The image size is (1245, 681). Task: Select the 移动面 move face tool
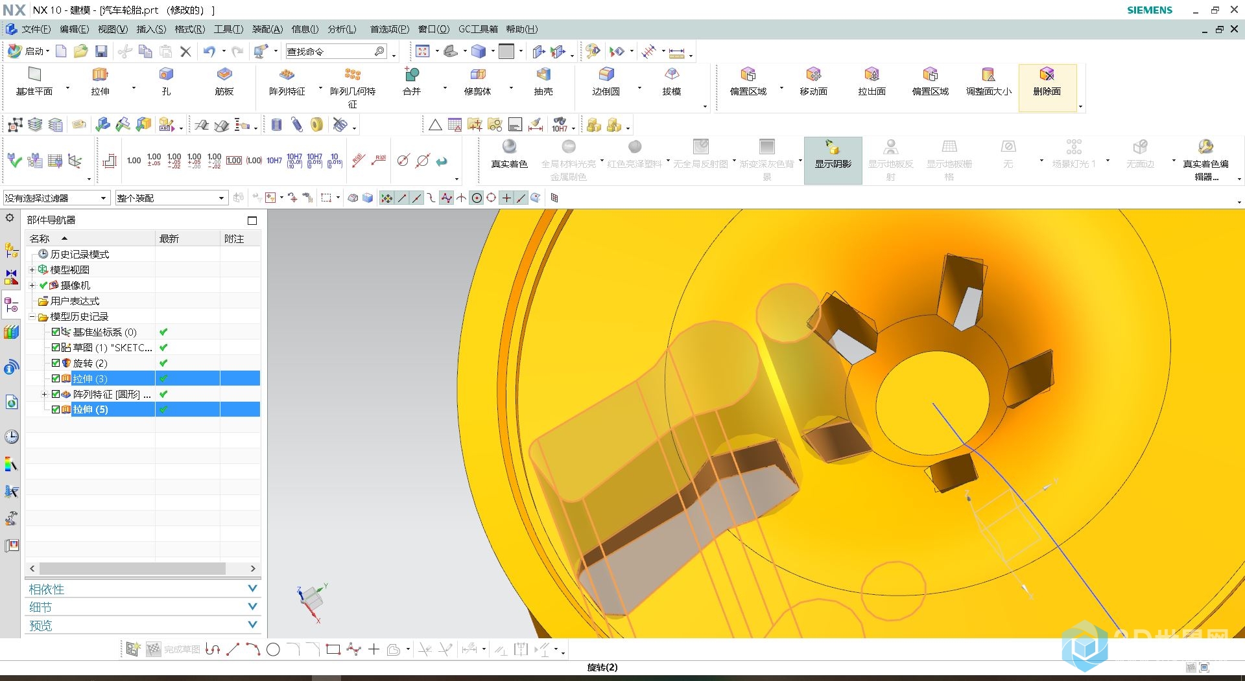813,82
